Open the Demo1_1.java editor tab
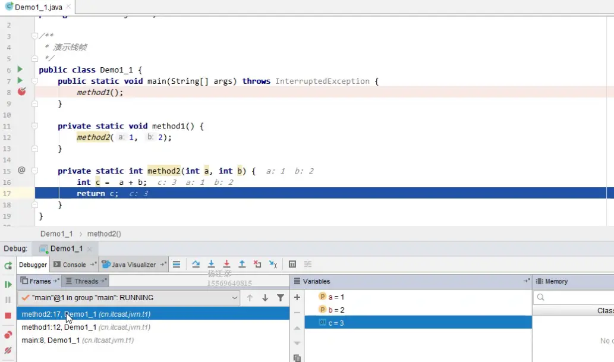Image resolution: width=614 pixels, height=362 pixels. pyautogui.click(x=38, y=7)
